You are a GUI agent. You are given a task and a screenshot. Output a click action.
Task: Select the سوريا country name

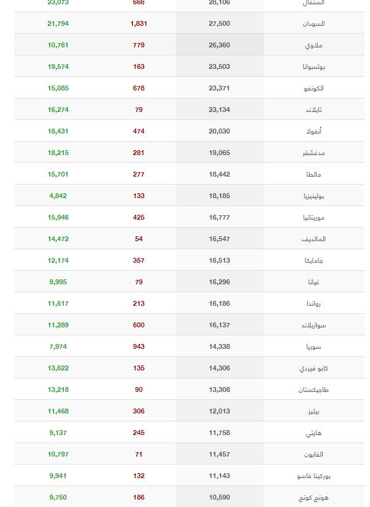tap(313, 346)
